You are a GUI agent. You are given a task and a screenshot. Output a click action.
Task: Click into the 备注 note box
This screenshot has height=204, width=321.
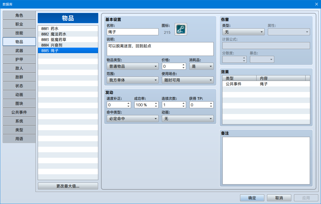tap(266, 161)
